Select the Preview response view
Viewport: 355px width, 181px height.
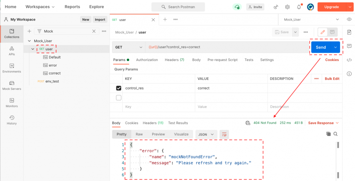[x=158, y=134]
